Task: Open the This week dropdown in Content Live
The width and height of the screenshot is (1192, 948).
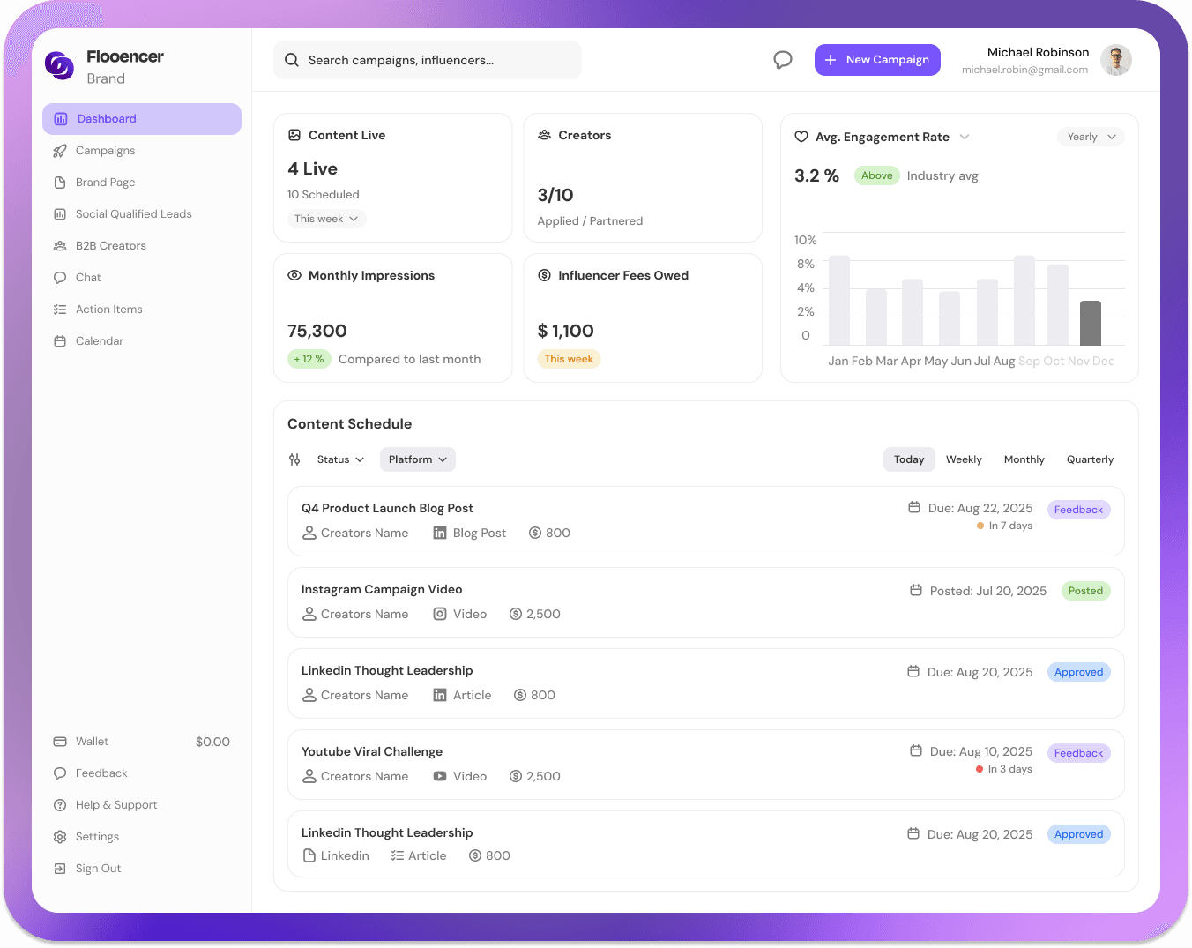Action: [x=326, y=219]
